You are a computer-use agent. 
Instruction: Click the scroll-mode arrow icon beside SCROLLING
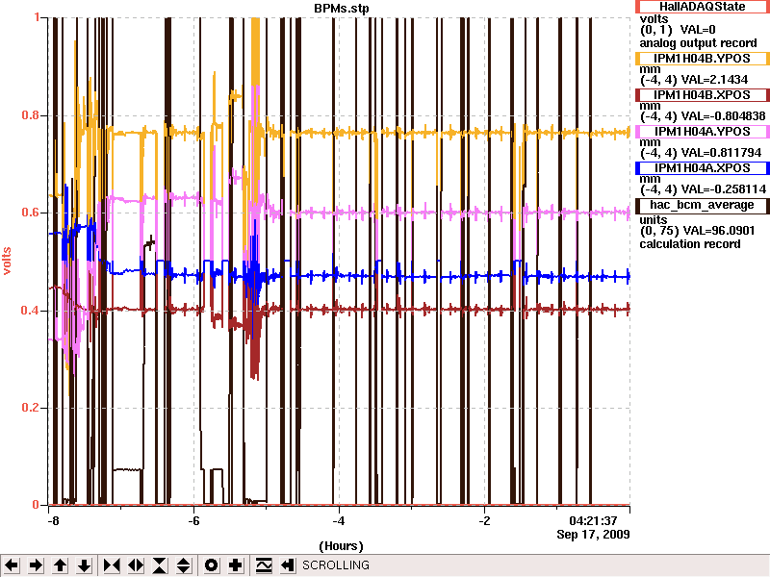coord(288,565)
